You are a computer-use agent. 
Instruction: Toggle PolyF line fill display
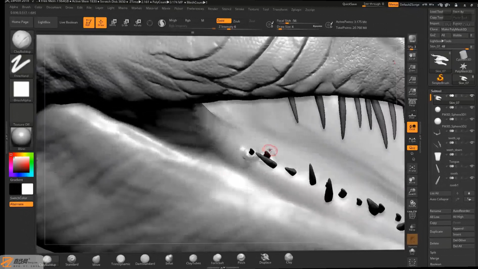coord(412,215)
